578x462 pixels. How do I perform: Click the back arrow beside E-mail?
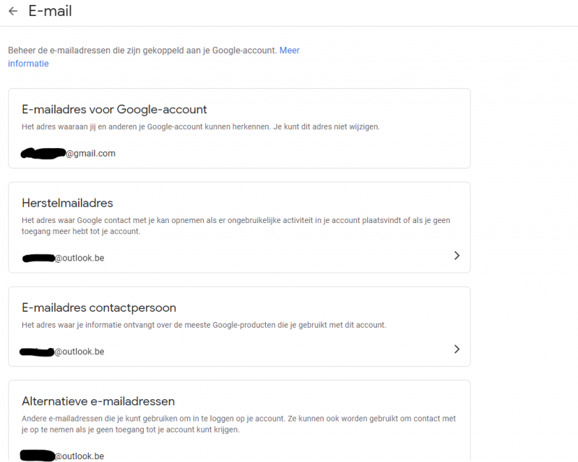[x=13, y=12]
